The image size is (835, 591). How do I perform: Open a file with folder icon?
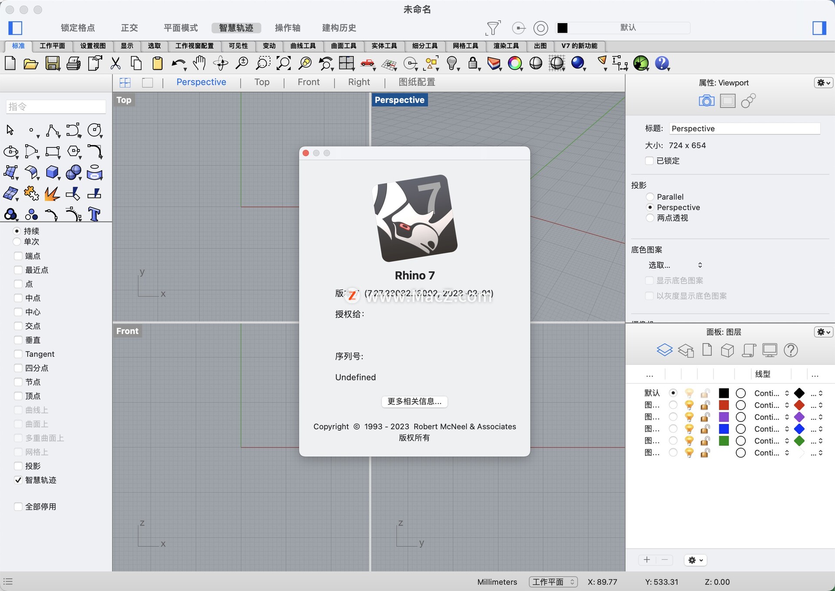tap(31, 64)
